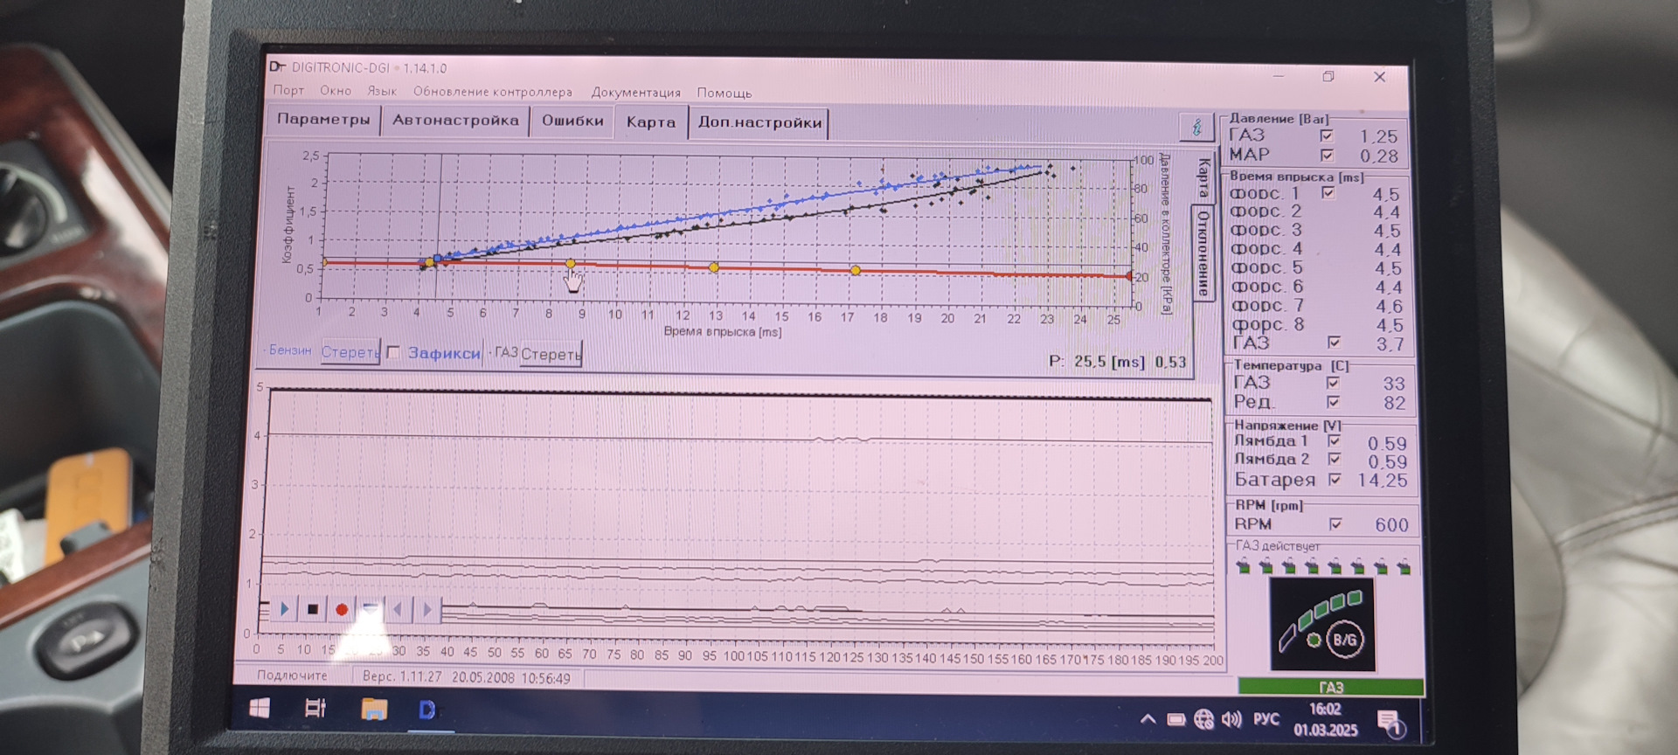Viewport: 1678px width, 755px height.
Task: Open the Windows Start menu
Action: point(260,709)
